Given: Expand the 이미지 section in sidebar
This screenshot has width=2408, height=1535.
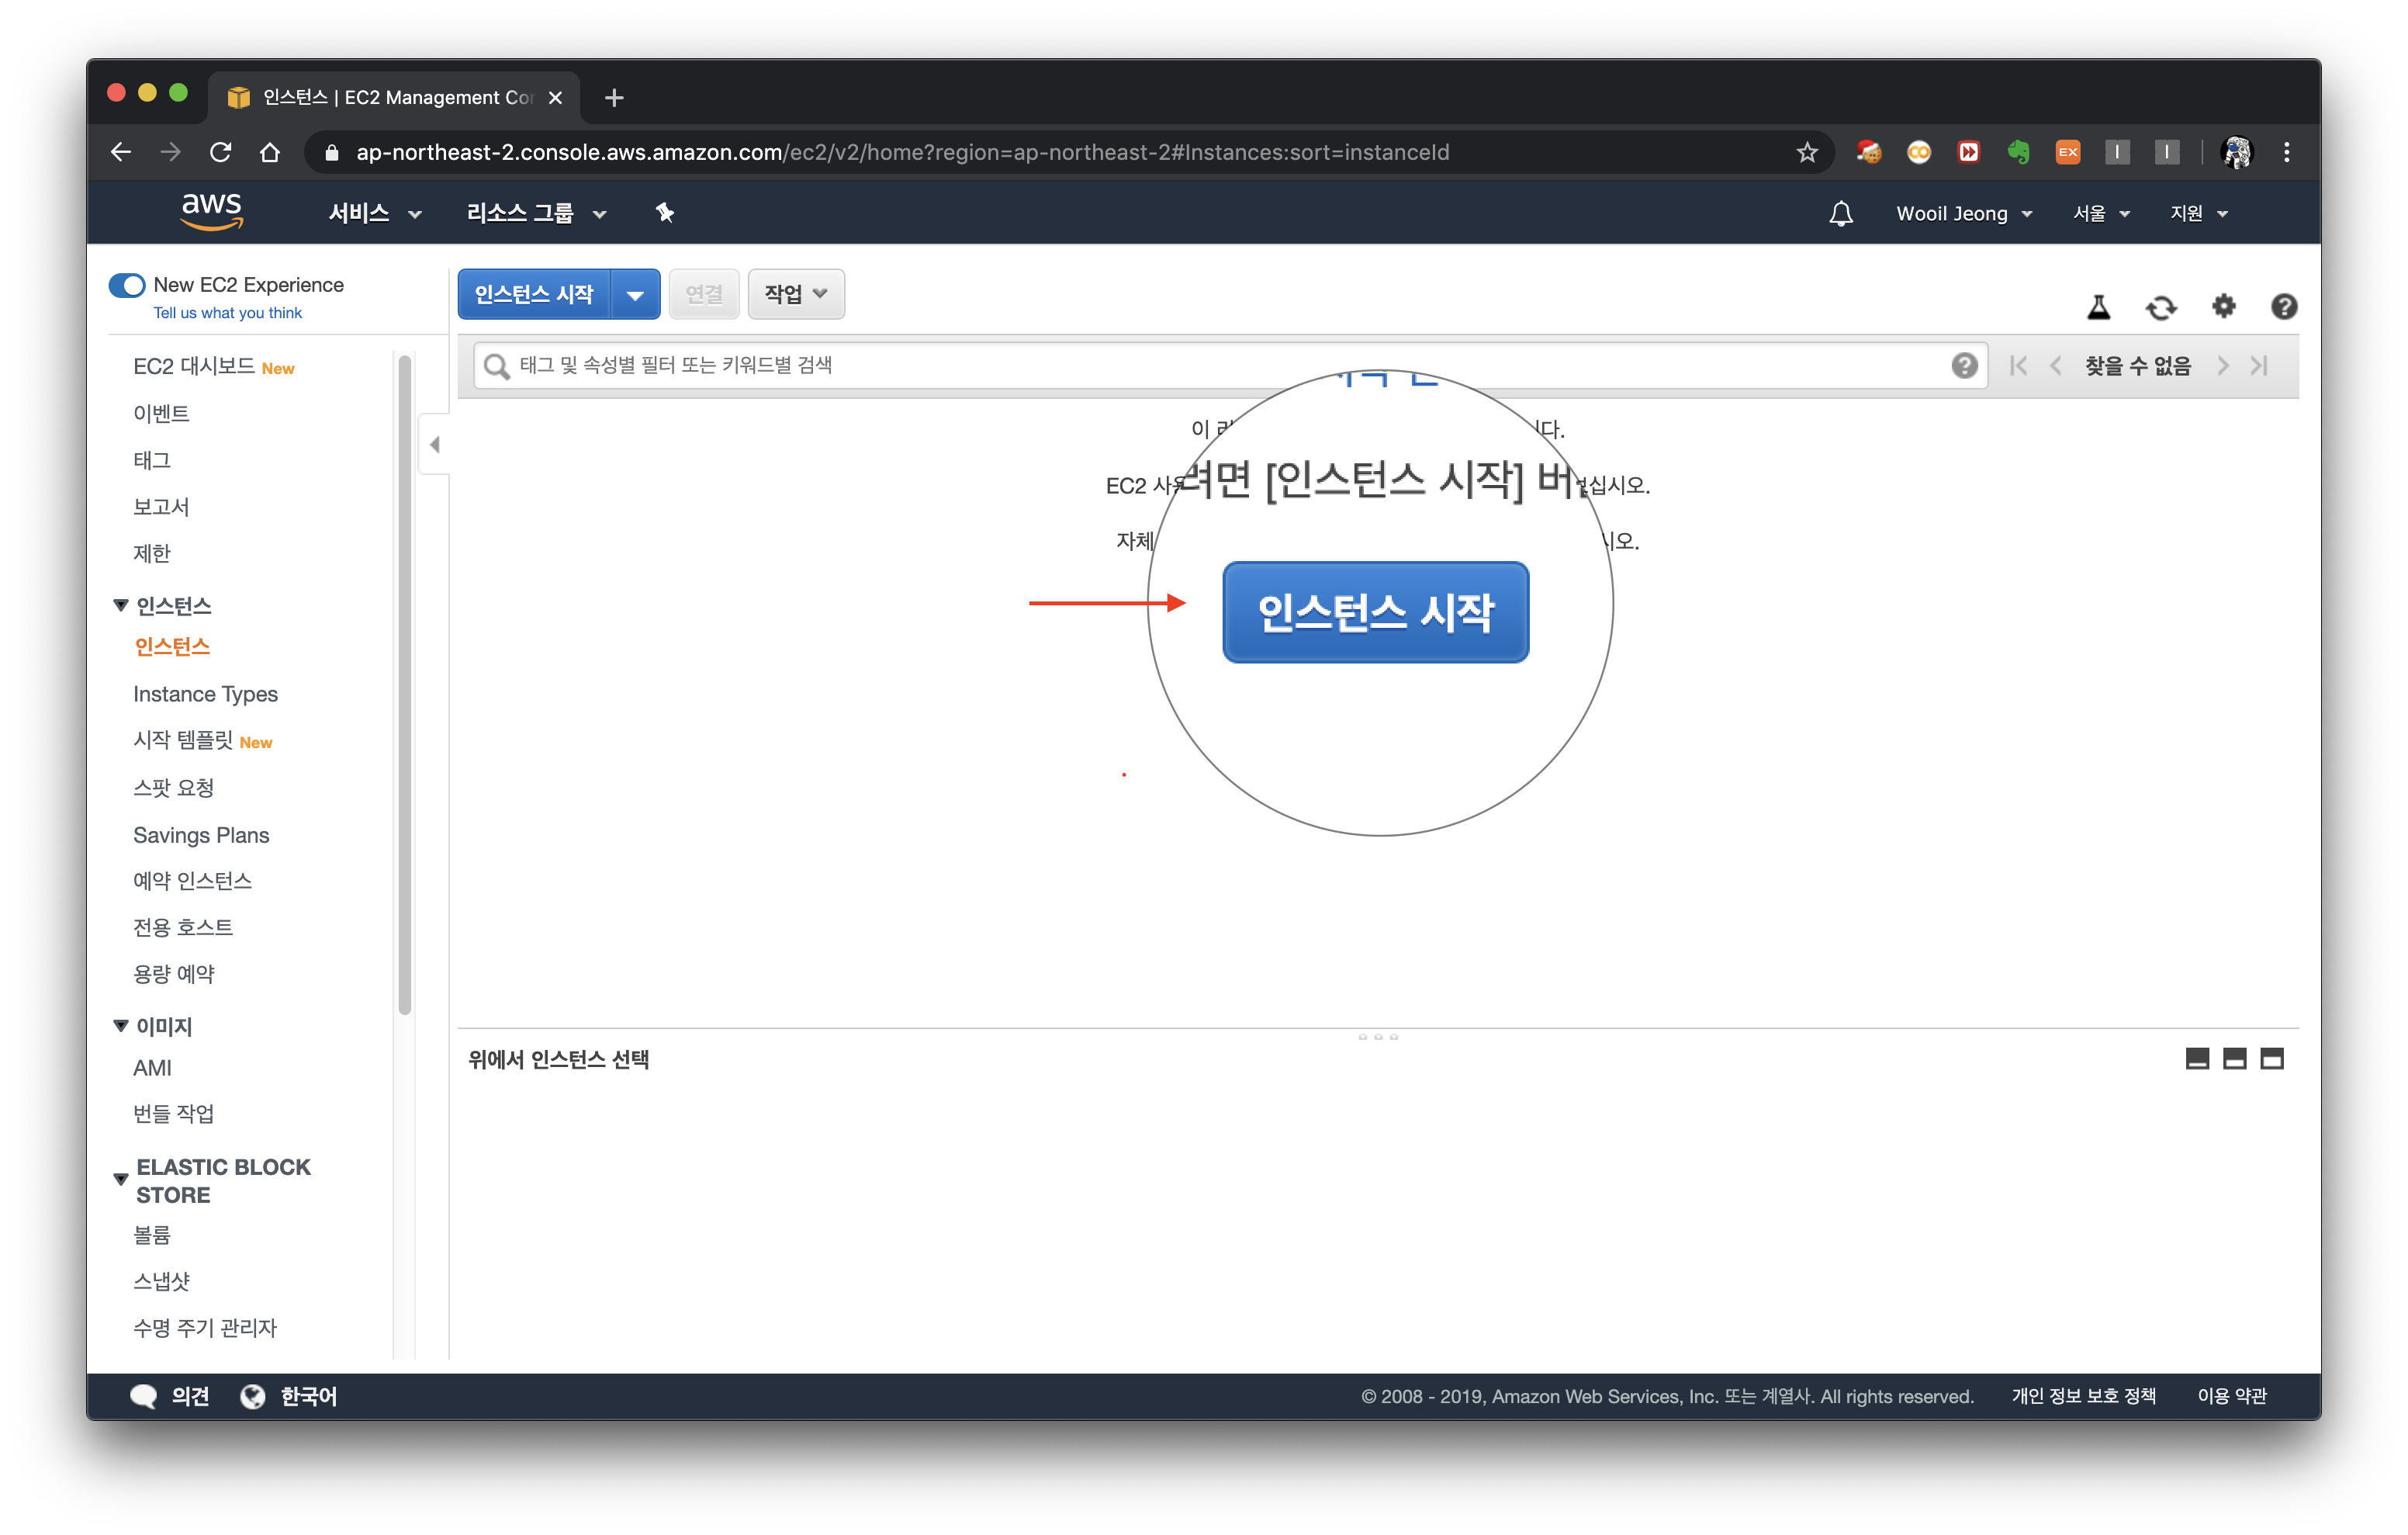Looking at the screenshot, I should tap(118, 1024).
